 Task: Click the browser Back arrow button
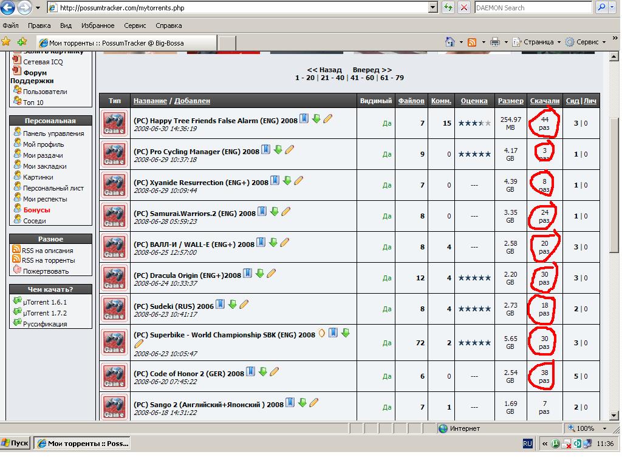point(7,7)
